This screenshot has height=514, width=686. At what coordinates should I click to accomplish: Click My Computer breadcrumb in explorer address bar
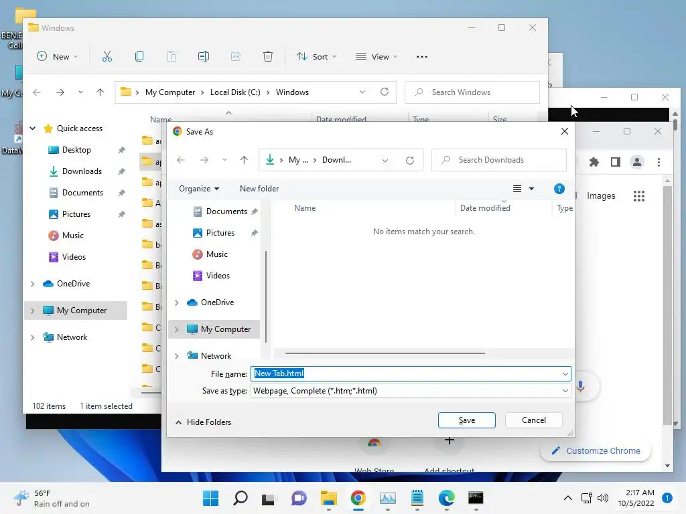(x=169, y=92)
